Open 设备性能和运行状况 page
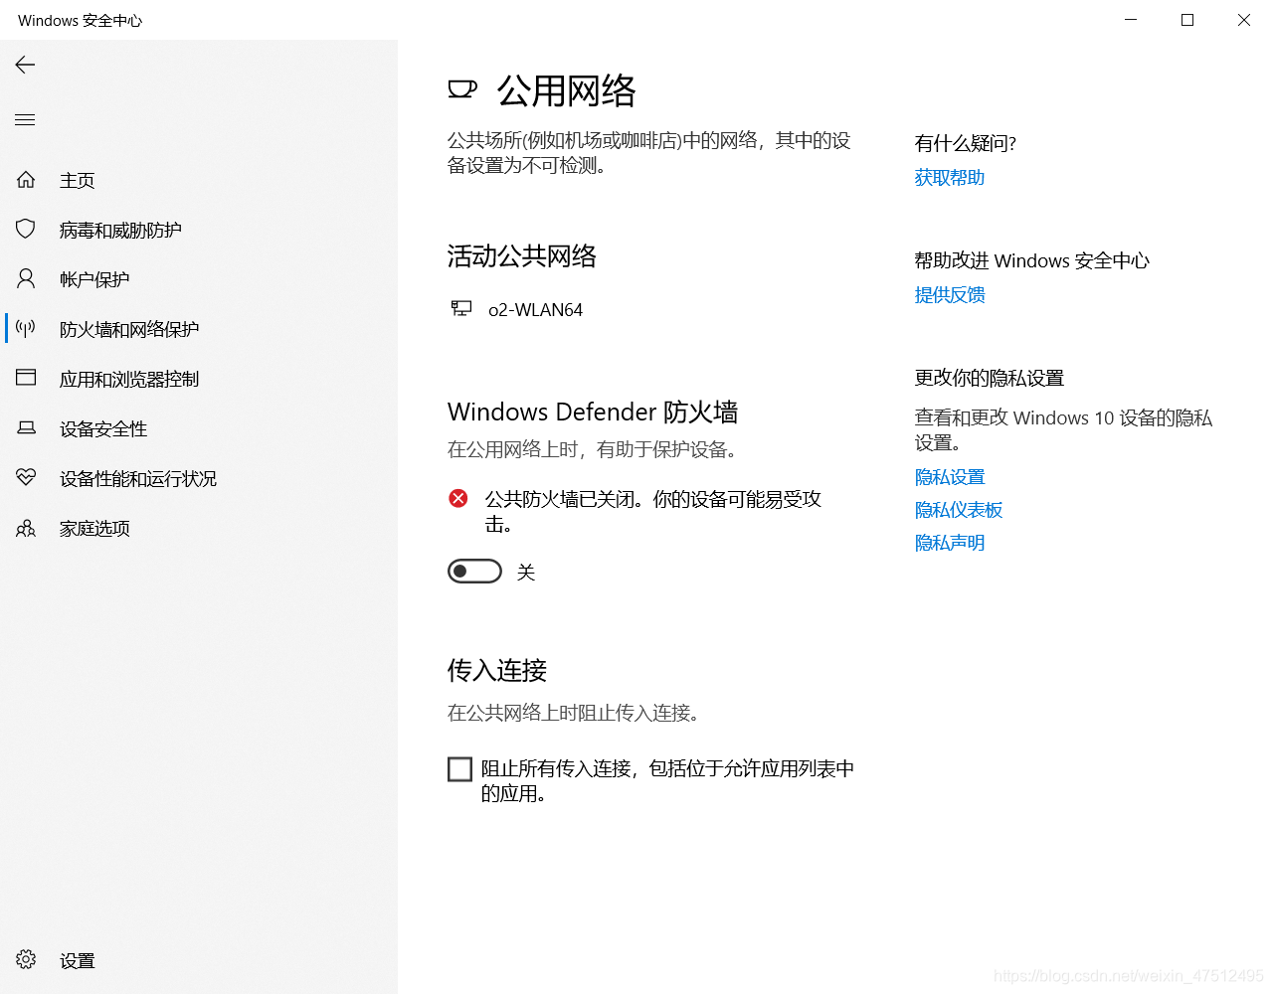The height and width of the screenshot is (994, 1273). [x=138, y=478]
